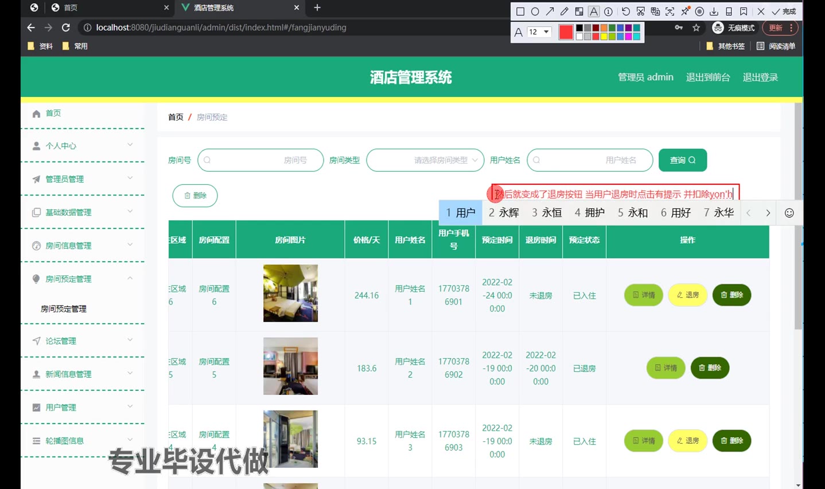Expand the 房间信息管理 sidebar menu
Image resolution: width=825 pixels, height=489 pixels.
point(83,246)
